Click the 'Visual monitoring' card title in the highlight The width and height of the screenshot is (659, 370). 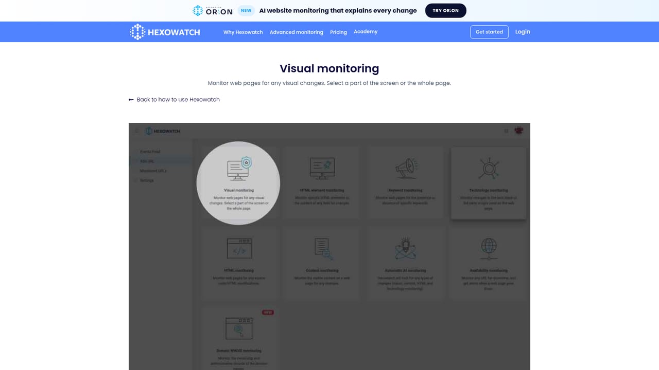tap(239, 190)
